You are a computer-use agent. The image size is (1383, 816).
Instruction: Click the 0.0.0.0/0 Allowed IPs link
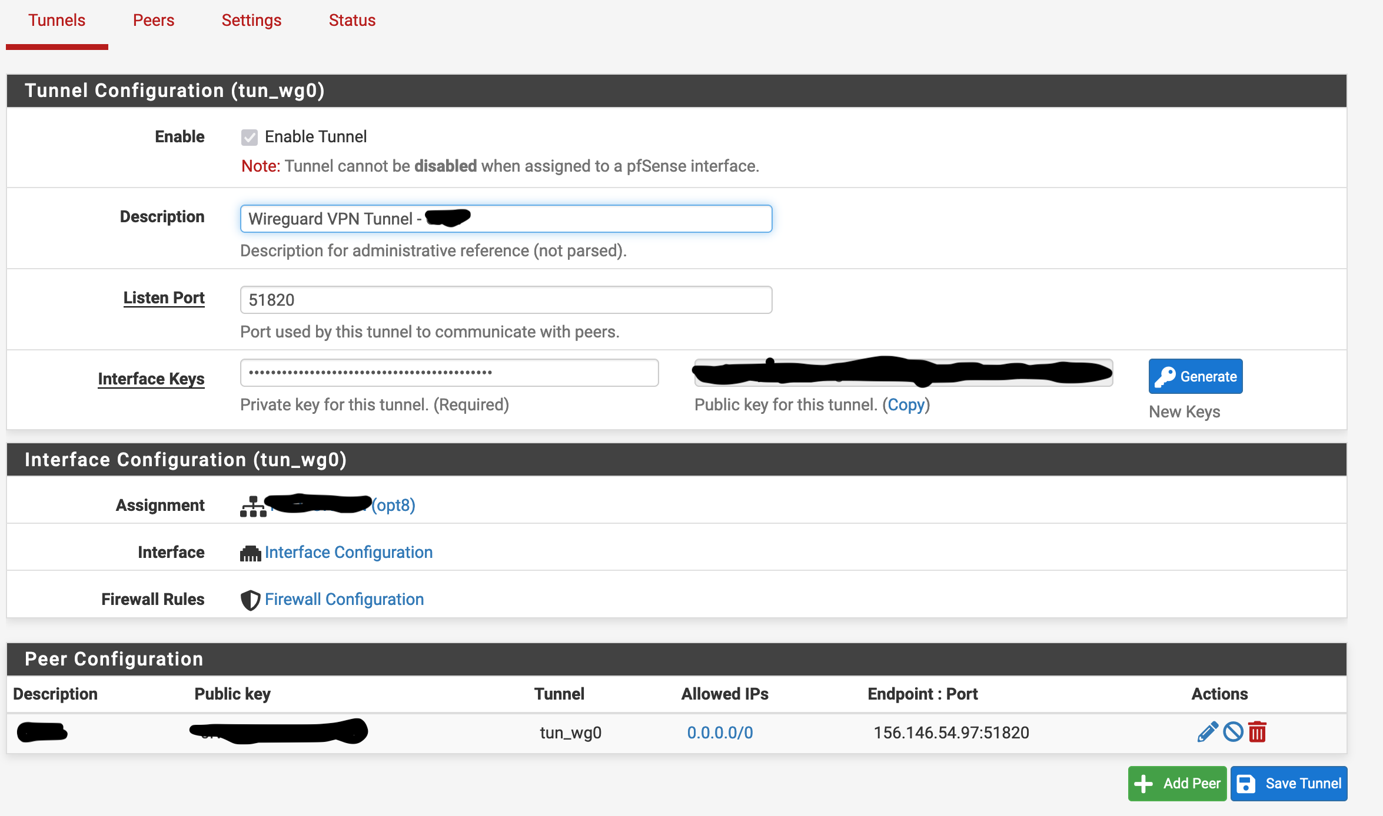[720, 733]
